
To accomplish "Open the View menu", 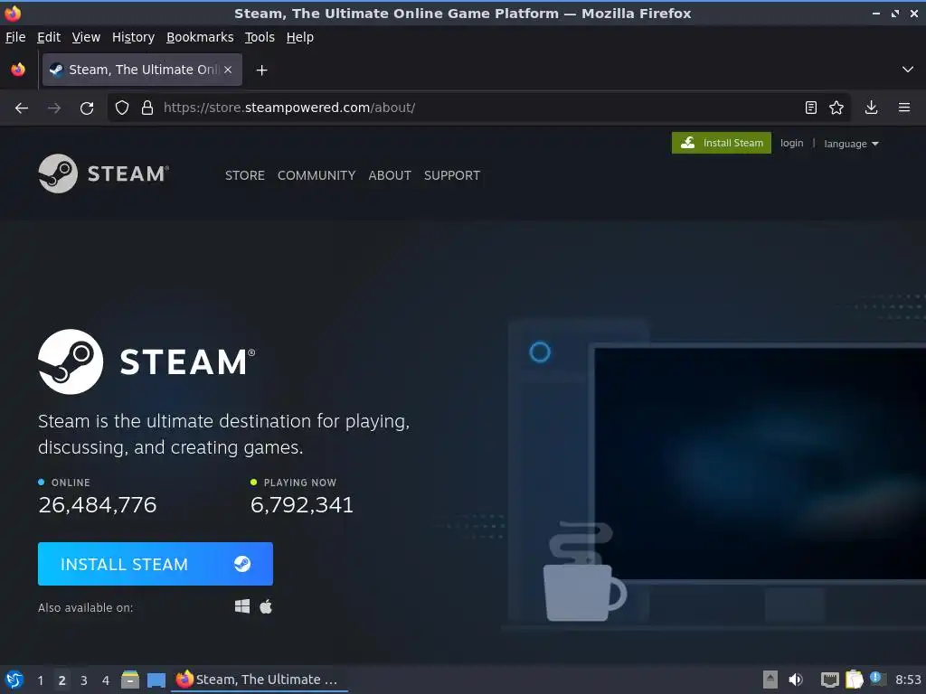I will 86,37.
